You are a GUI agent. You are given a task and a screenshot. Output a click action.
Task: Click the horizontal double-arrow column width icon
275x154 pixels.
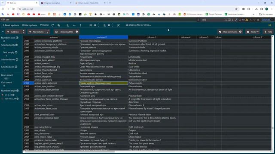(74, 25)
